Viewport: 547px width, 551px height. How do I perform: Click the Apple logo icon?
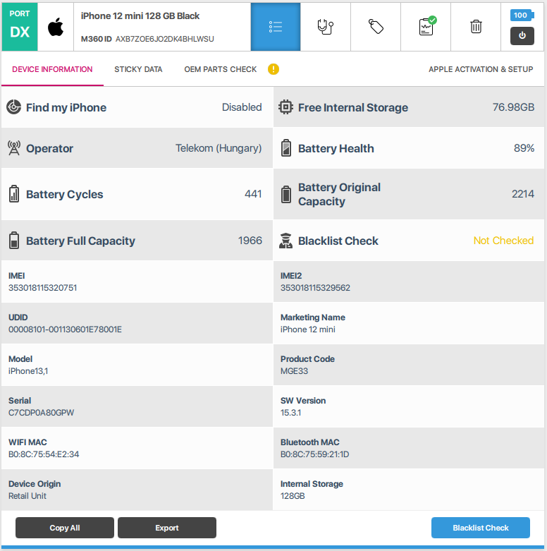[56, 27]
